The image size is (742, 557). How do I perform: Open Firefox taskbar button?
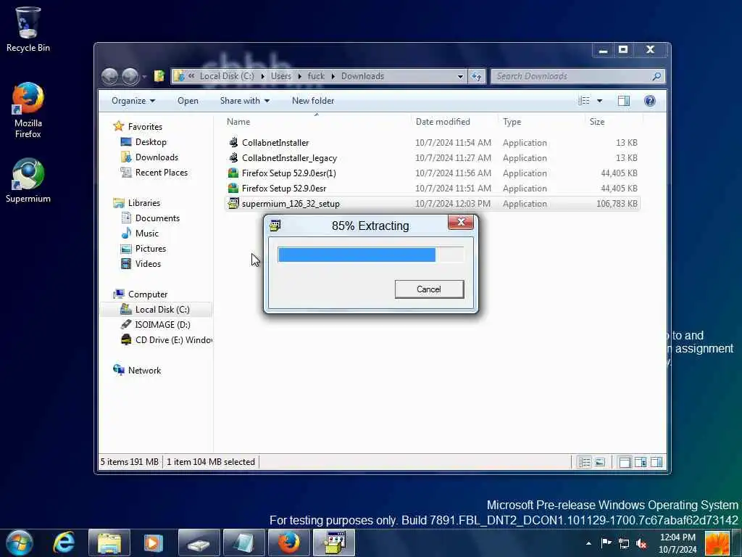click(x=288, y=542)
